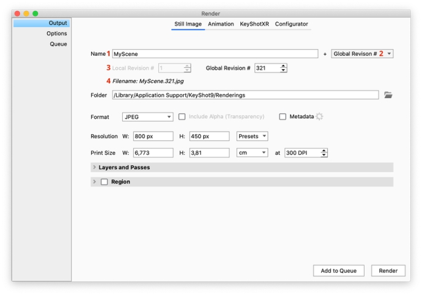Maximize the Render window with green button

[x=35, y=13]
